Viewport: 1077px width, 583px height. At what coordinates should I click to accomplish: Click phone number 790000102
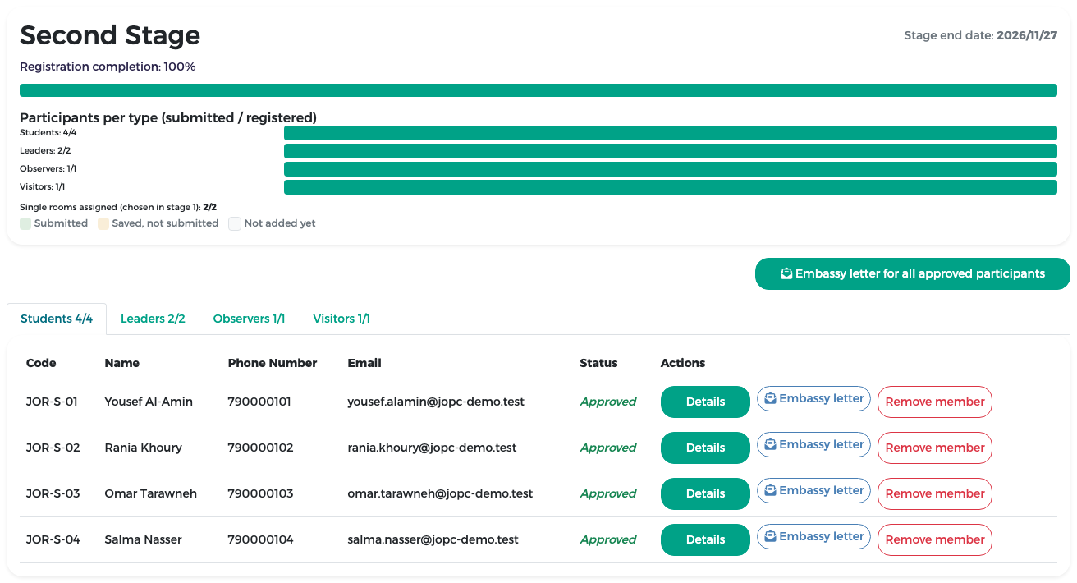(261, 448)
